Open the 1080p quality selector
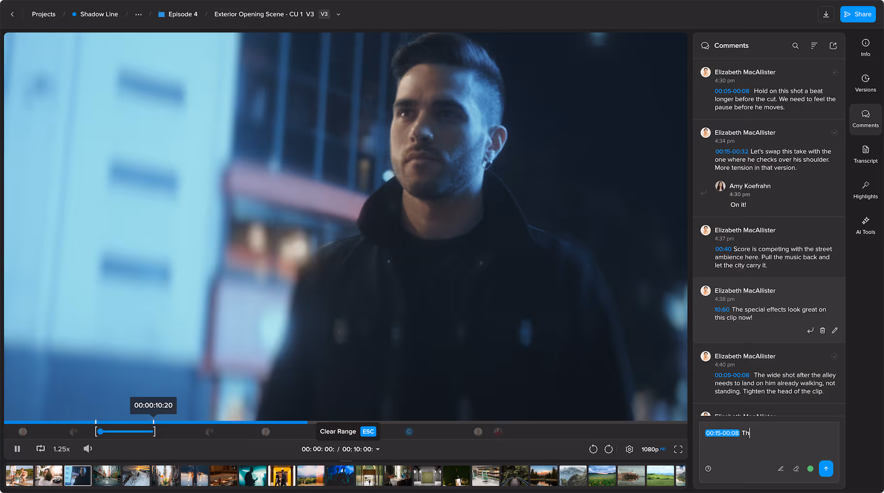The image size is (884, 493). [653, 449]
